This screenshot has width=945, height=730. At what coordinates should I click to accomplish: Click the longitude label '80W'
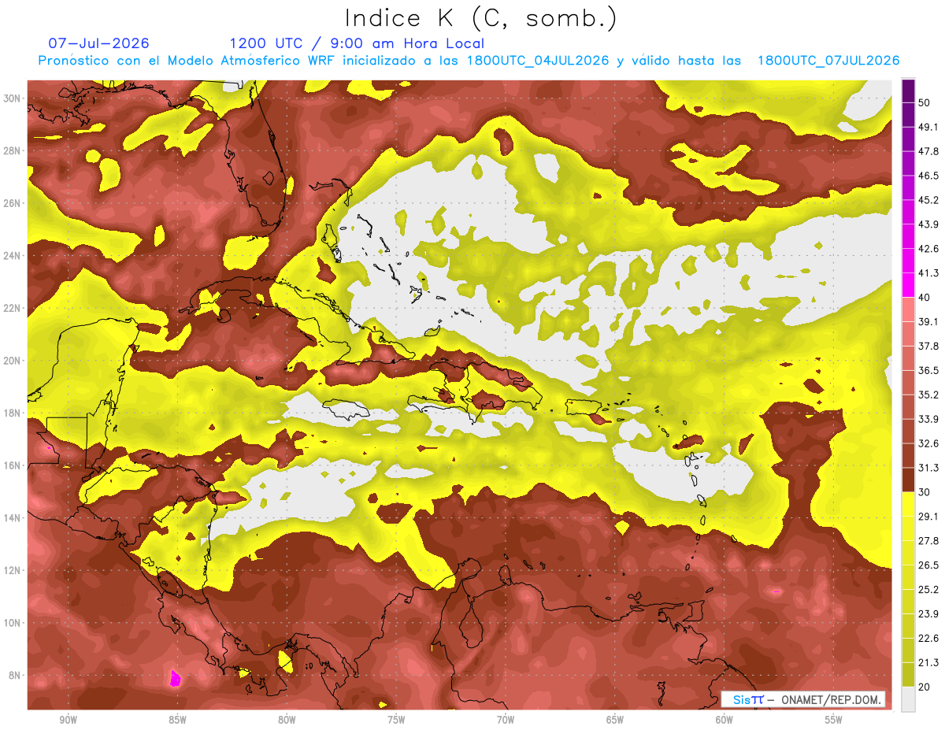(287, 720)
